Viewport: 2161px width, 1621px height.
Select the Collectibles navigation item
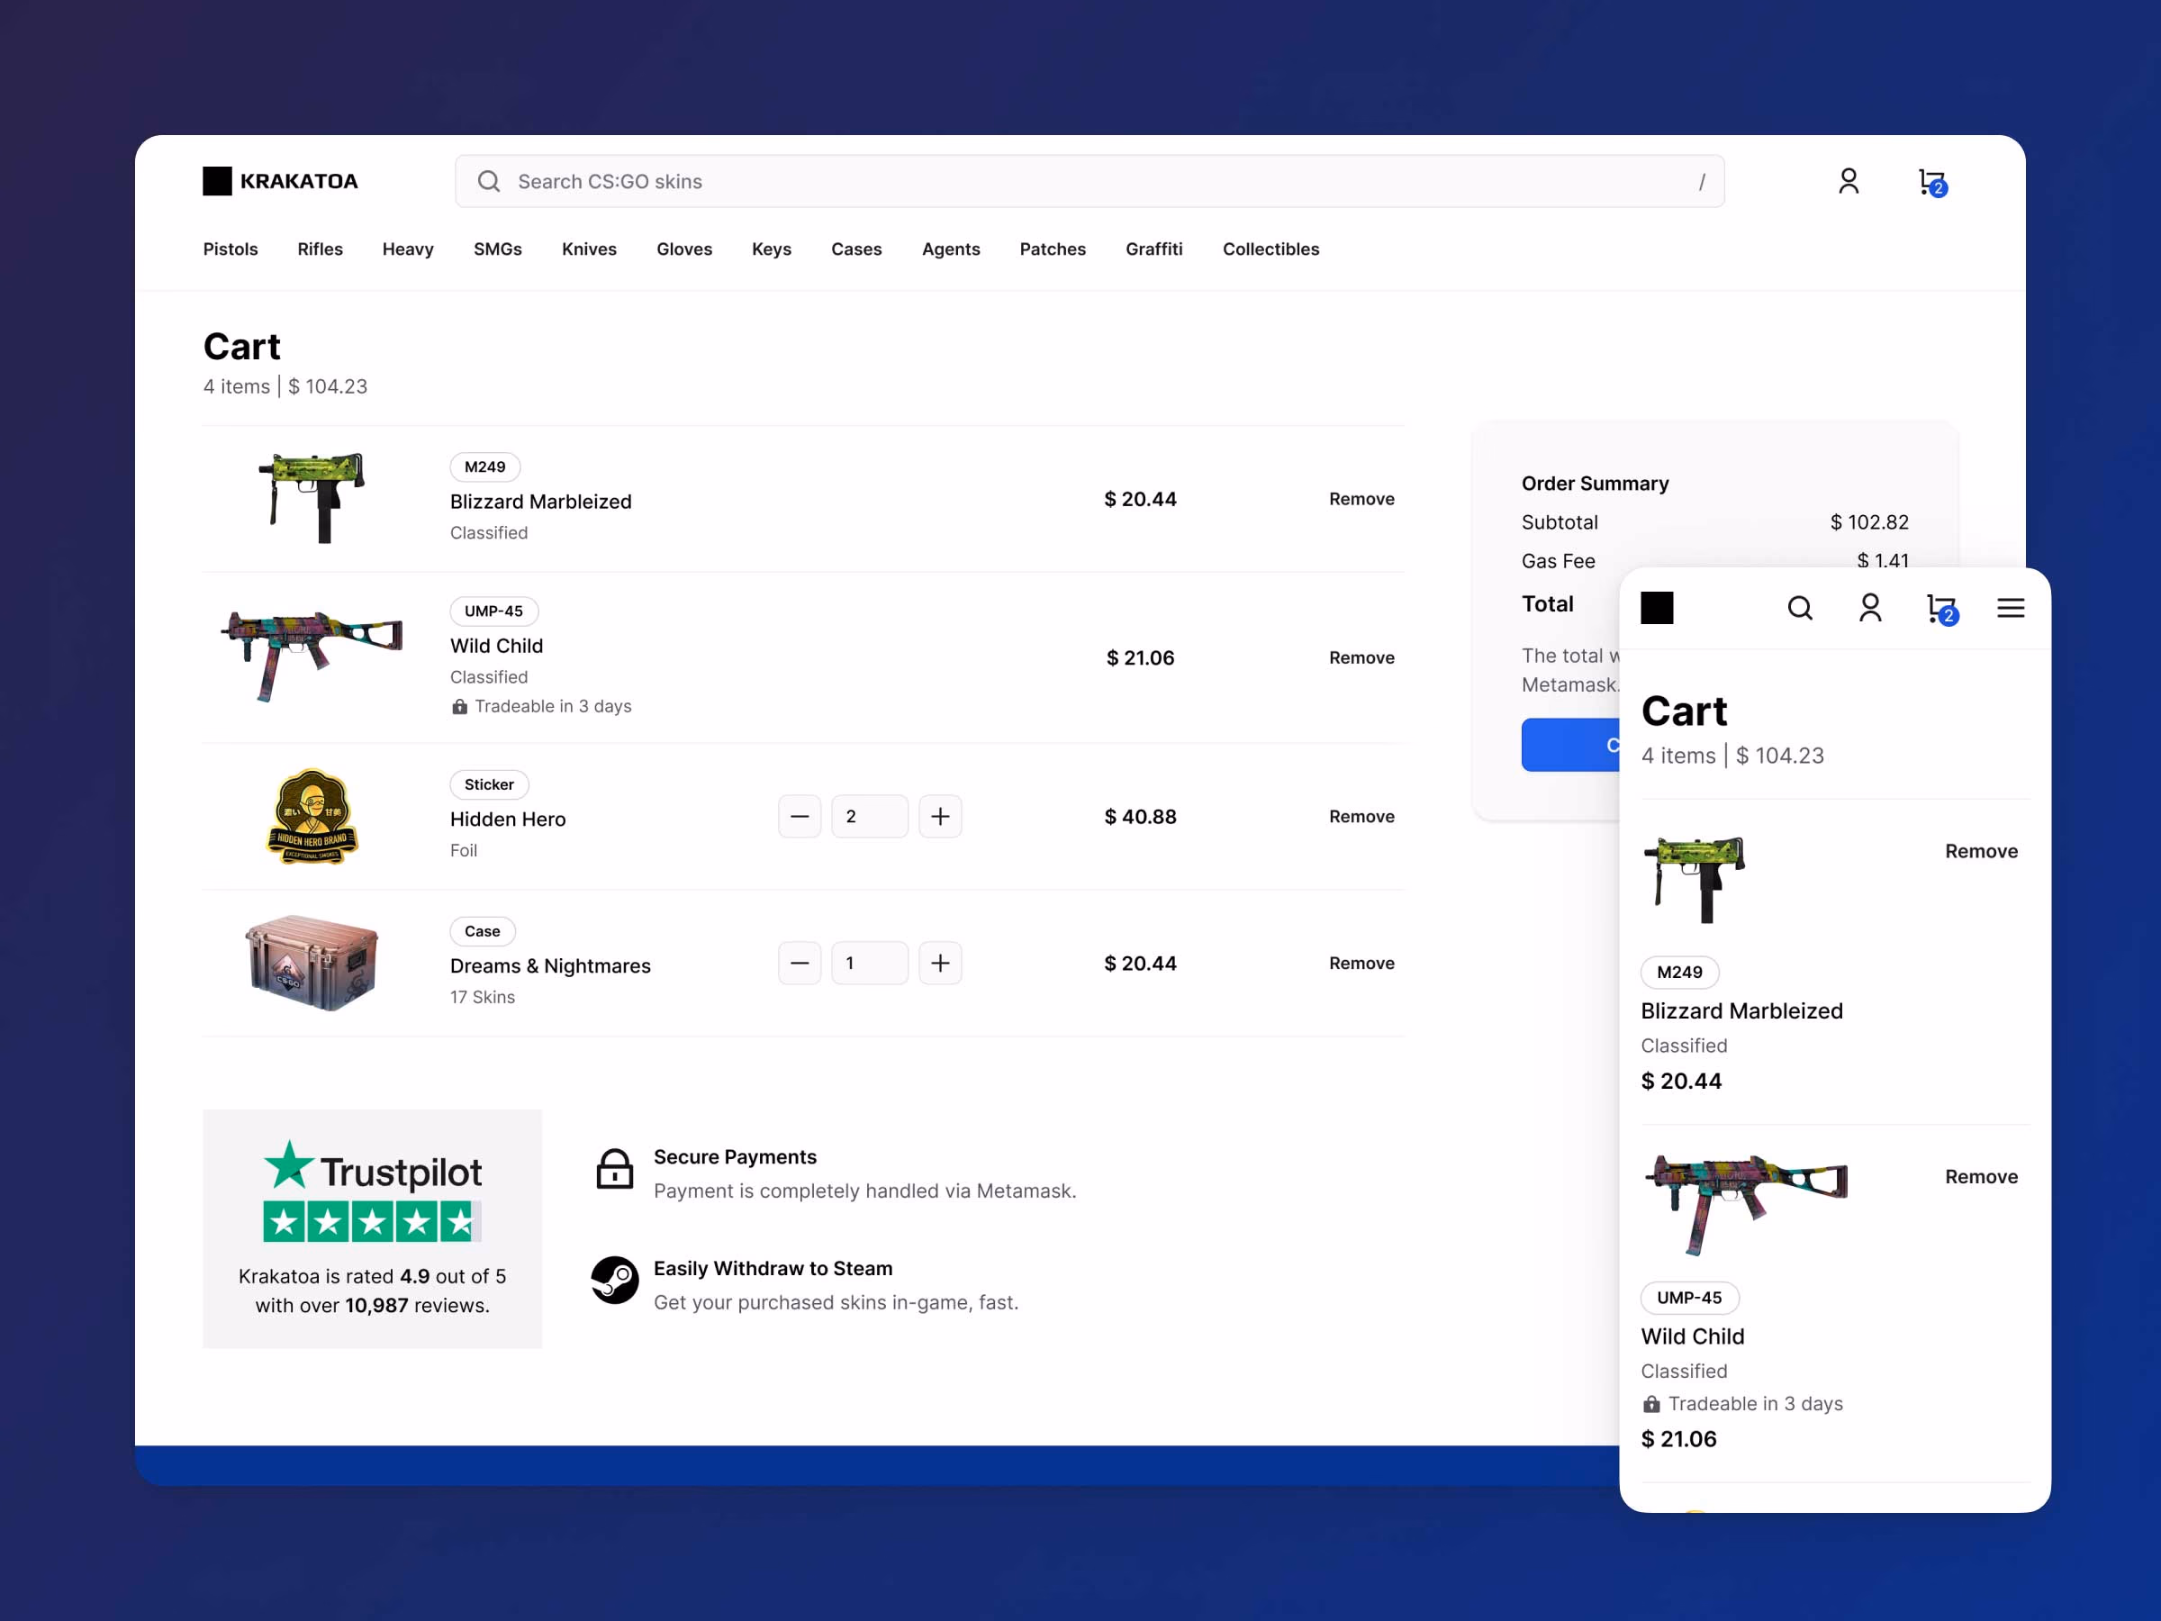(1270, 249)
